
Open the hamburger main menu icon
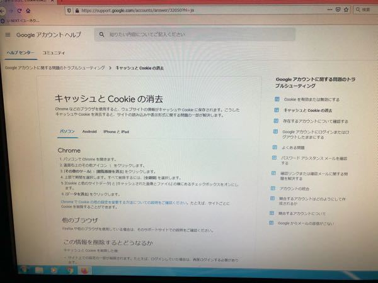(8, 35)
